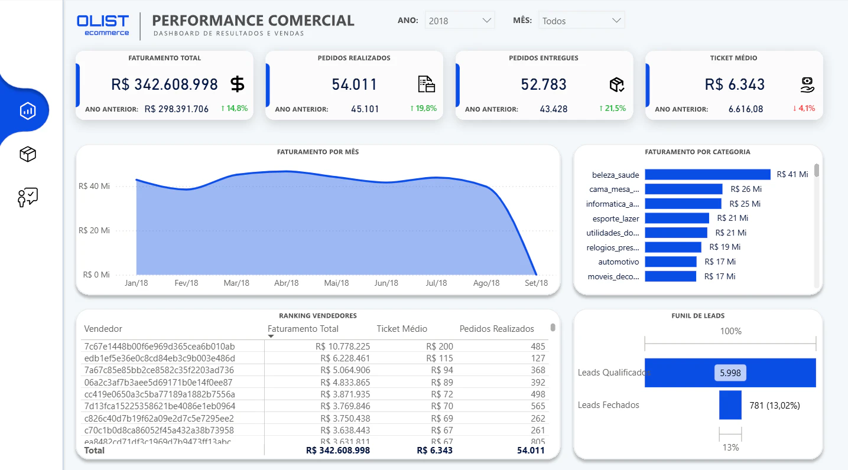Open the customer feedback icon page
848x470 pixels.
(28, 197)
